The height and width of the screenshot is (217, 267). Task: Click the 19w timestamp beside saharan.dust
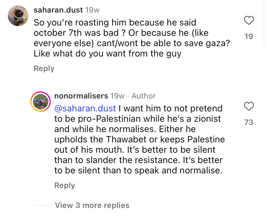pyautogui.click(x=92, y=10)
